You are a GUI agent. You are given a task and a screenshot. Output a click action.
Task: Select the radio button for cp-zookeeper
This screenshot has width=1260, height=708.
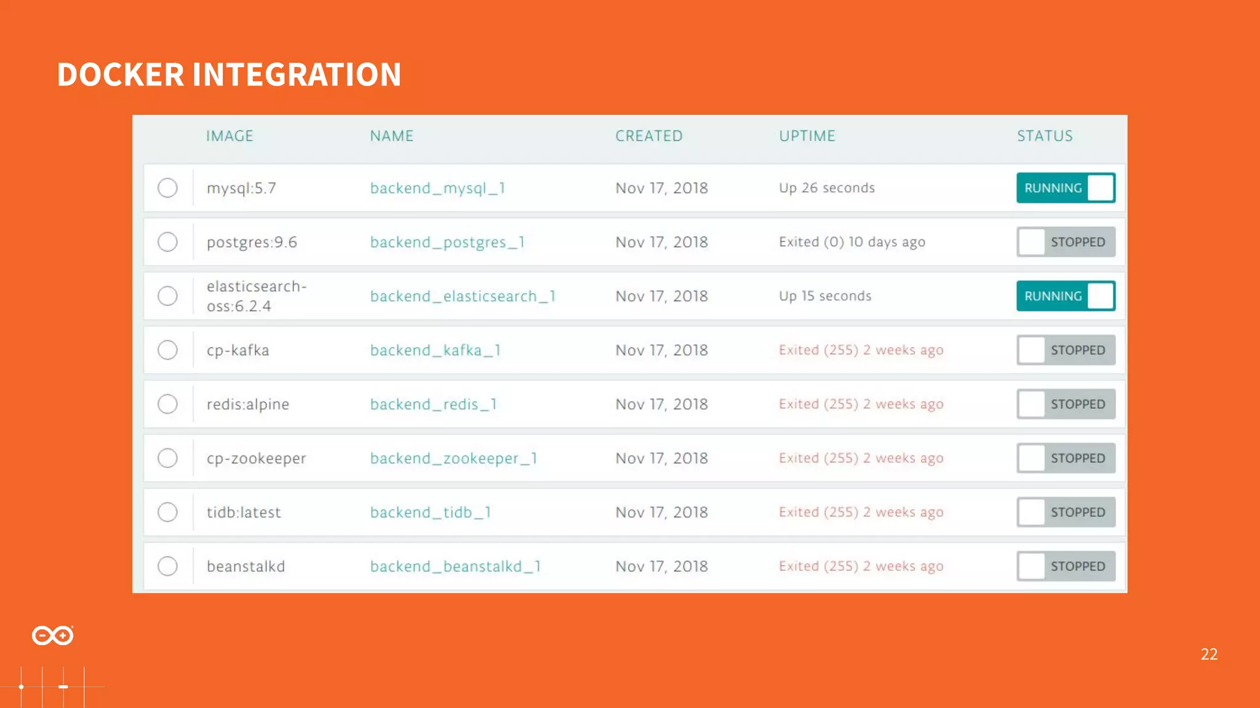pos(167,458)
